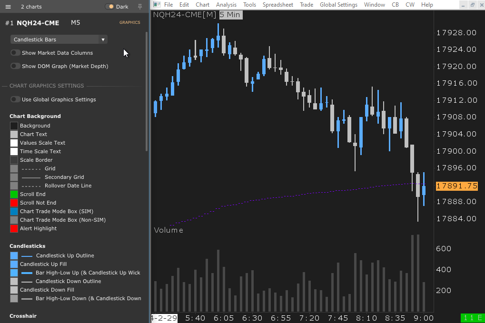Click the Rollover Date Line style sample
This screenshot has width=485, height=323.
(30, 186)
